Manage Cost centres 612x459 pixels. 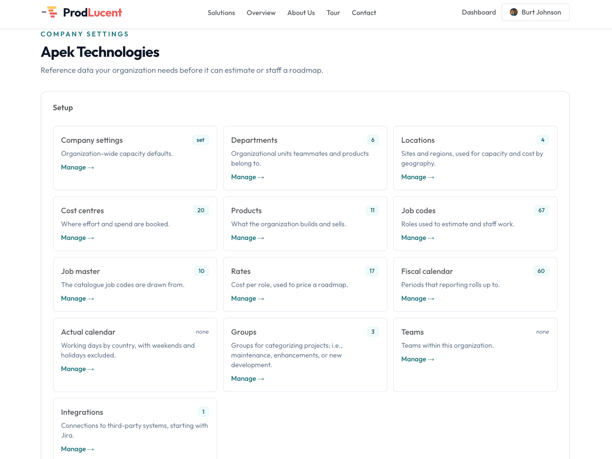point(78,238)
